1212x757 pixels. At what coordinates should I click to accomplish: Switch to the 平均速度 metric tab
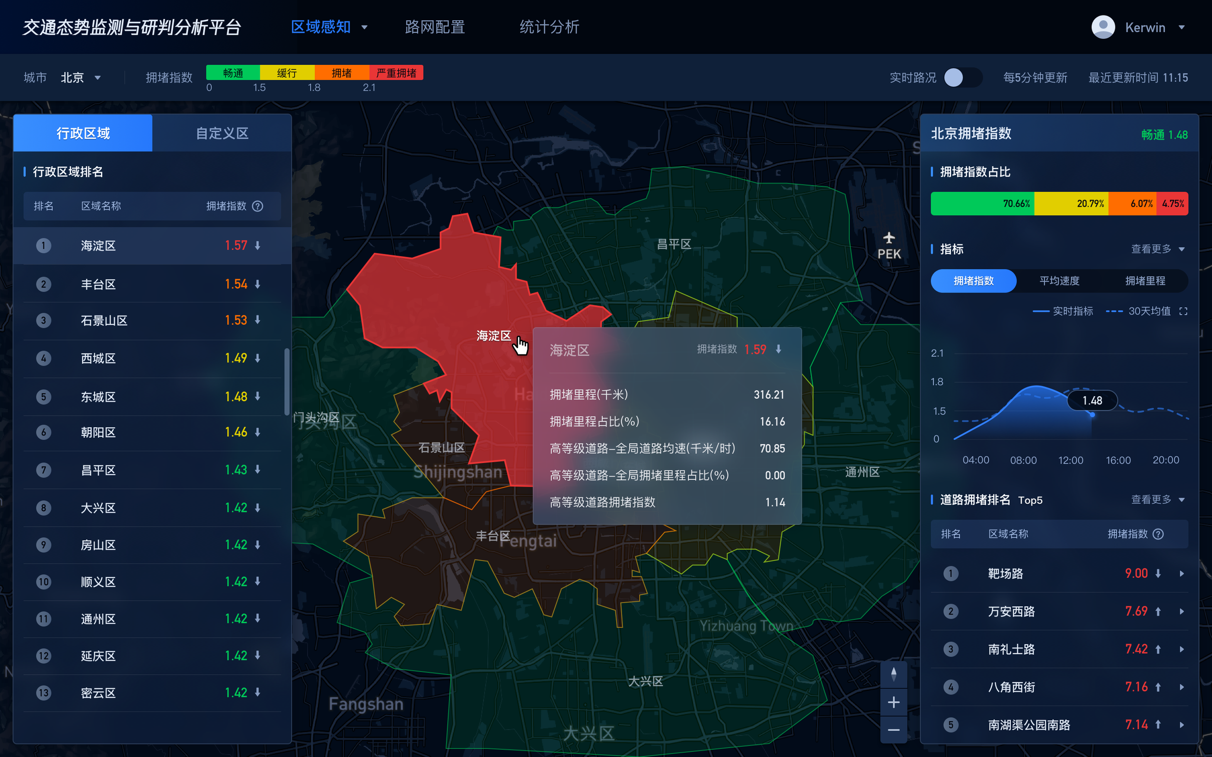(1059, 281)
